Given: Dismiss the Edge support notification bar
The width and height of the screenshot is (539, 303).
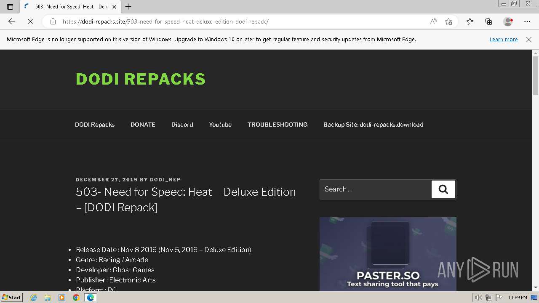Looking at the screenshot, I should pyautogui.click(x=529, y=39).
